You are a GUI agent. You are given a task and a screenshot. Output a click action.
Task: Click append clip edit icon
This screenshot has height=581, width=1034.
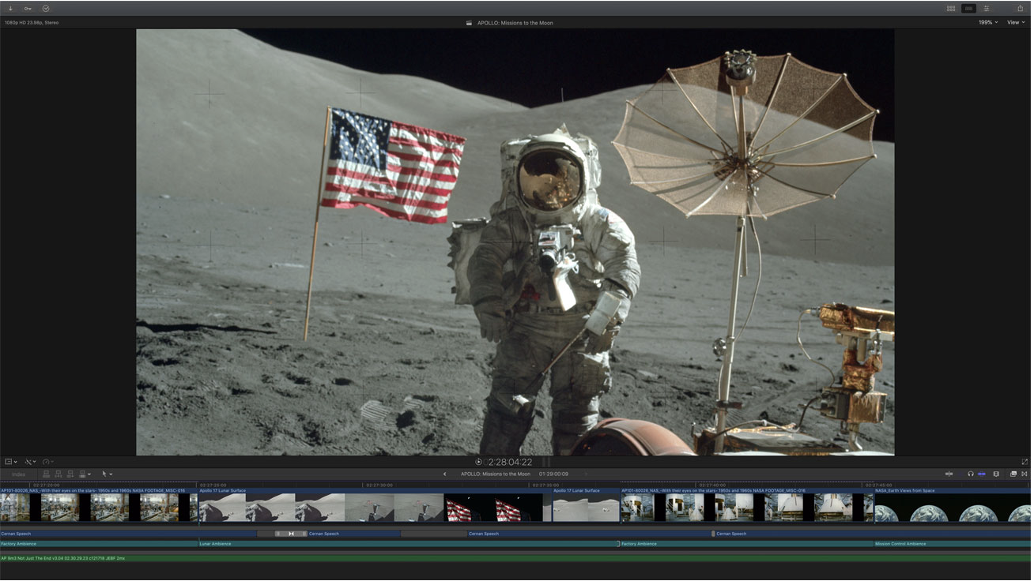point(70,474)
